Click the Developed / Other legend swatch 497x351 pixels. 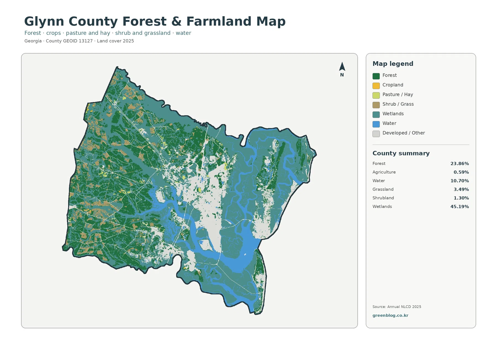pyautogui.click(x=376, y=134)
